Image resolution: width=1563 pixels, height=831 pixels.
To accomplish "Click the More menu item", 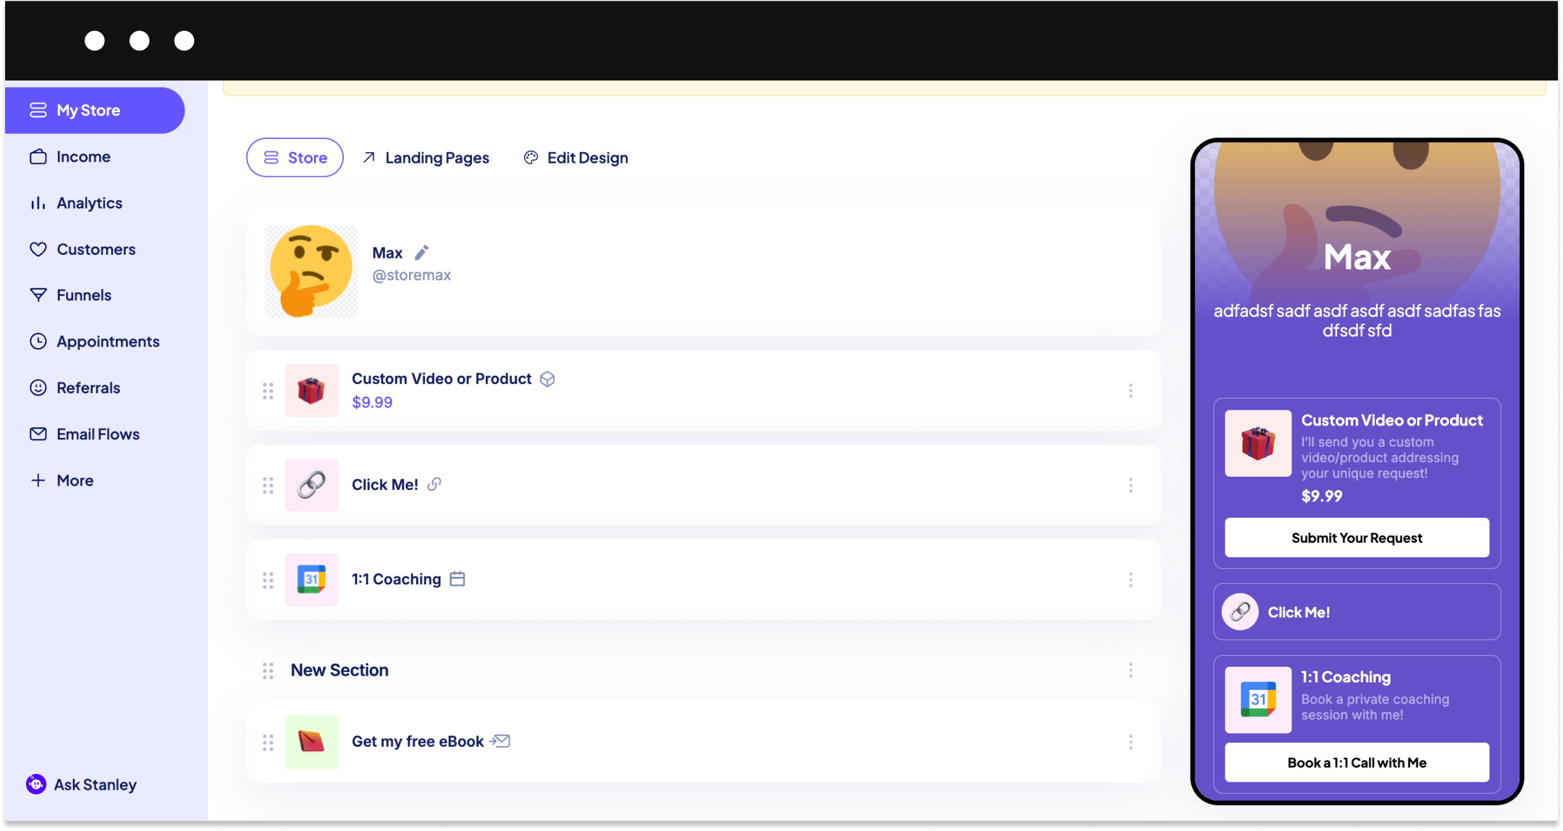I will (74, 480).
